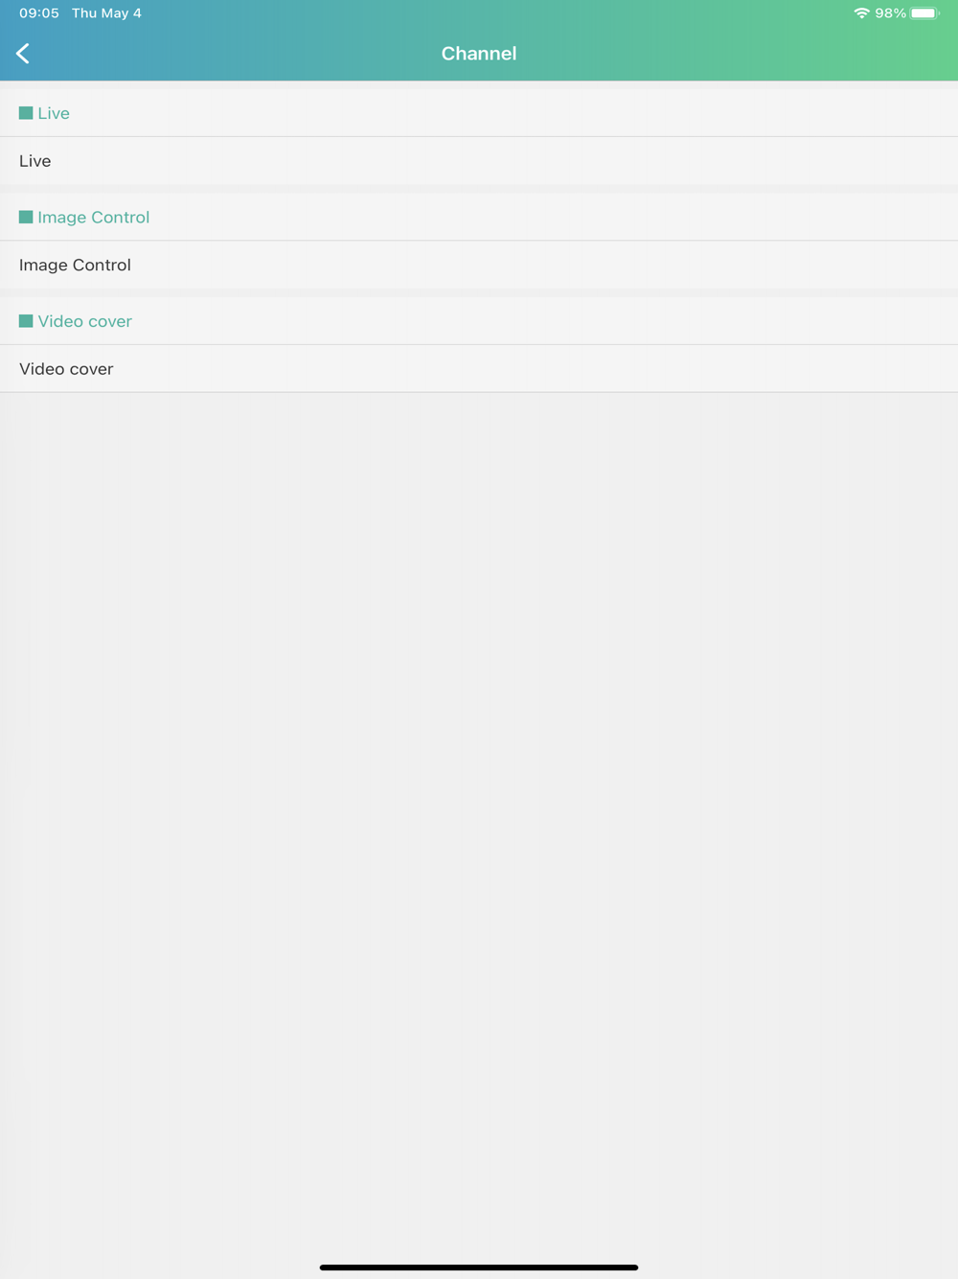
Task: Click the green square beside Image Control header
Action: 26,218
